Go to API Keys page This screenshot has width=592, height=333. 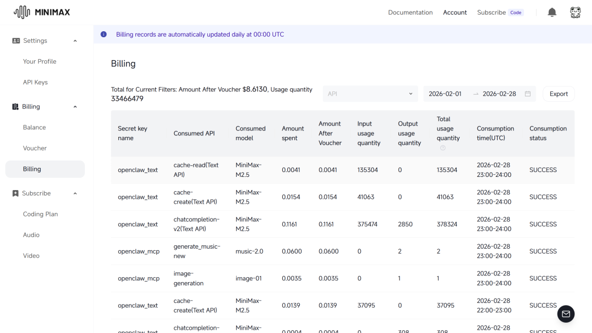35,82
